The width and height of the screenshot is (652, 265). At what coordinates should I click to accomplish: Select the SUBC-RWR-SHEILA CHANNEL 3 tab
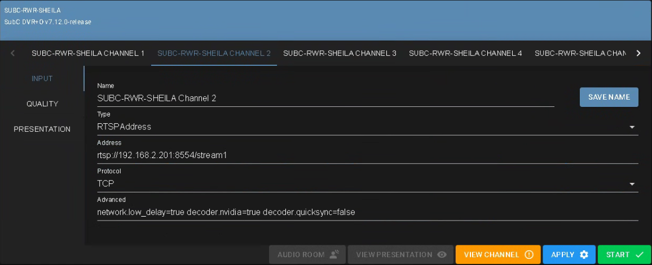coord(340,53)
